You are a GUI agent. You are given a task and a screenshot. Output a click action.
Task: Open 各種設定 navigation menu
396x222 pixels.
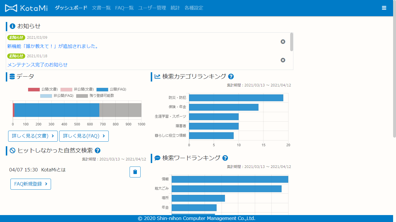point(194,8)
